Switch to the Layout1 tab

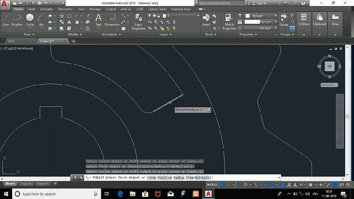(26, 184)
